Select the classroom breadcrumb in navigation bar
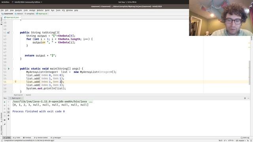The width and height of the screenshot is (253, 142). 7,14
